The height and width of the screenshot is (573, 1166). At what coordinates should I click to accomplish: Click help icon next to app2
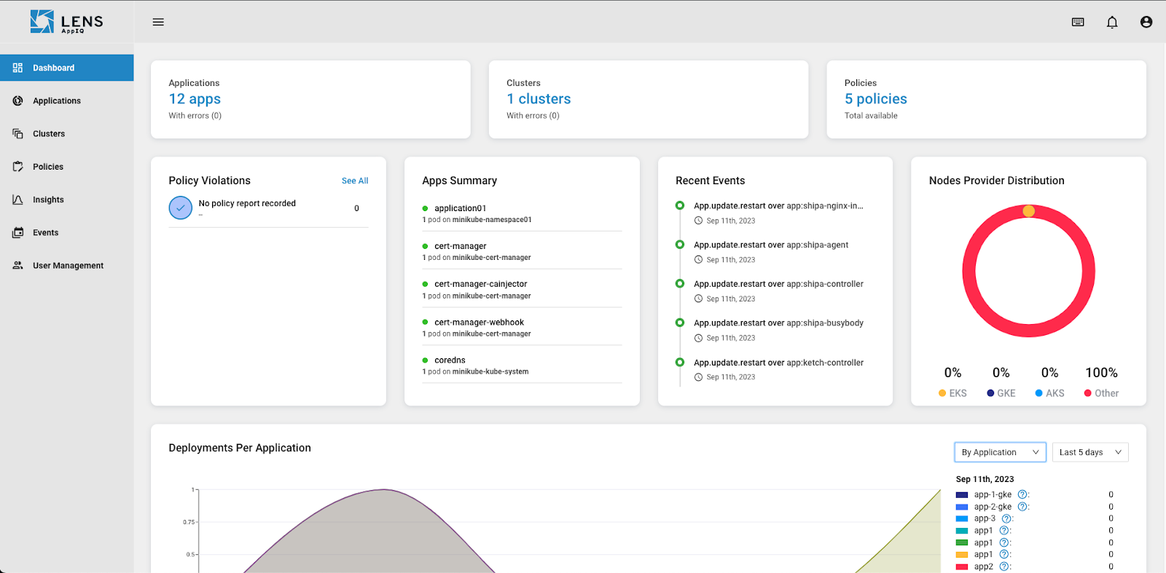(x=1004, y=566)
